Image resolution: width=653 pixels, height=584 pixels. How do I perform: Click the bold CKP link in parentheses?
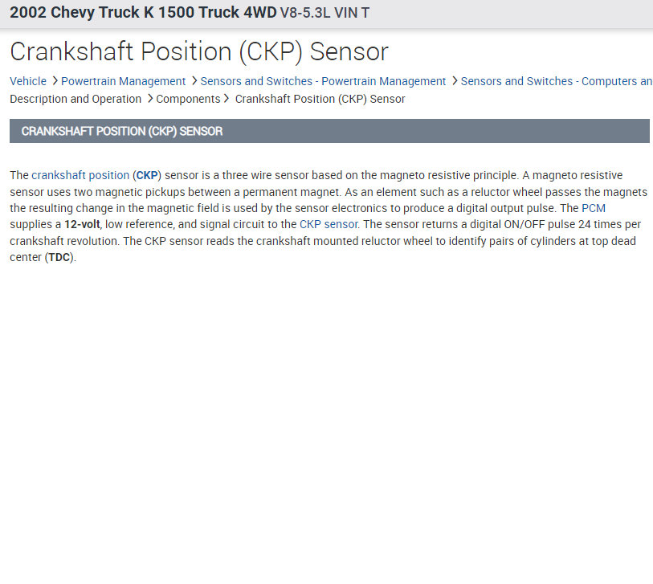click(147, 175)
